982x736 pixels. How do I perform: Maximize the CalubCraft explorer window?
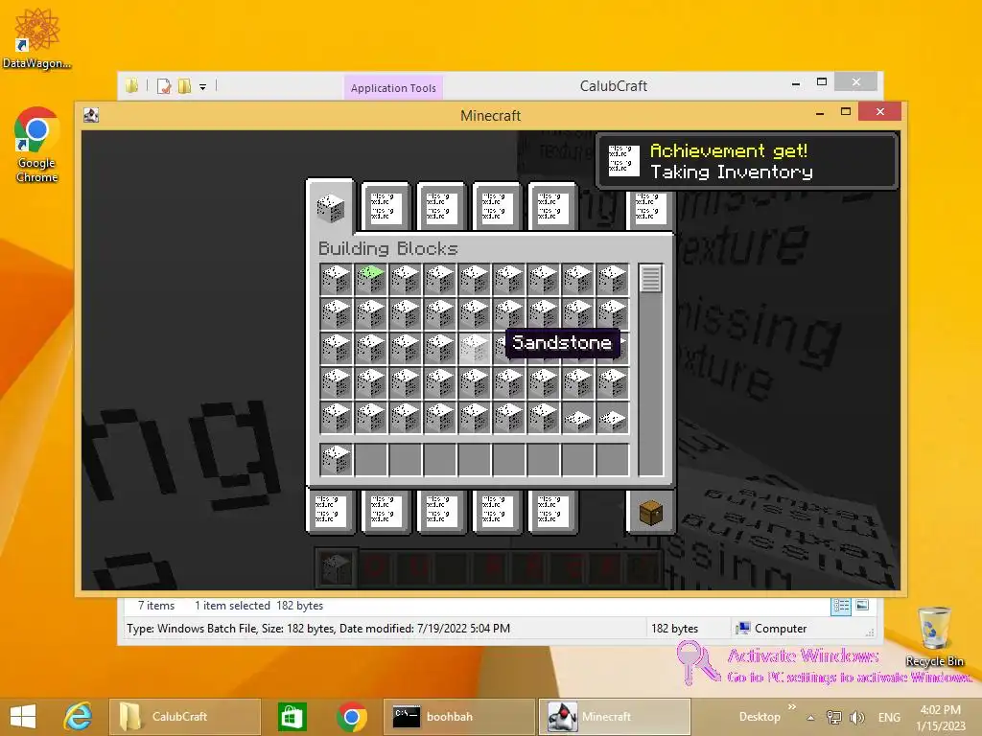point(822,82)
